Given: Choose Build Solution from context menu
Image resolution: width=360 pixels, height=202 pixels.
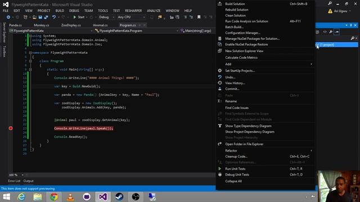Looking at the screenshot, I should (x=265, y=4).
